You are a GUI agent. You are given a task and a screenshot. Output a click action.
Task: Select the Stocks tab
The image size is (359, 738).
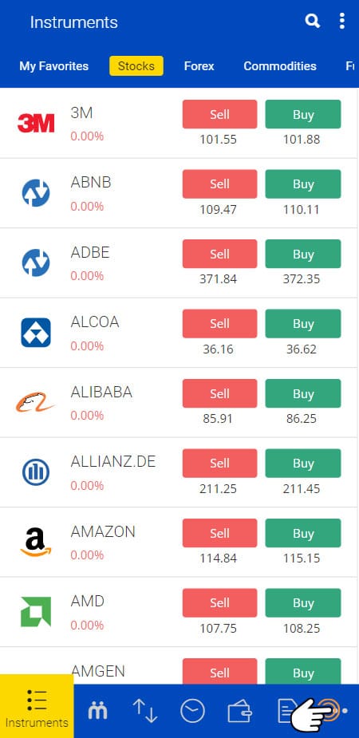[x=136, y=66]
